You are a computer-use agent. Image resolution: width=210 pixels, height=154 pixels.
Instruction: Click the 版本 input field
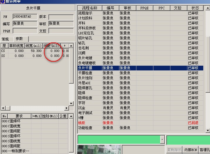tap(61, 17)
